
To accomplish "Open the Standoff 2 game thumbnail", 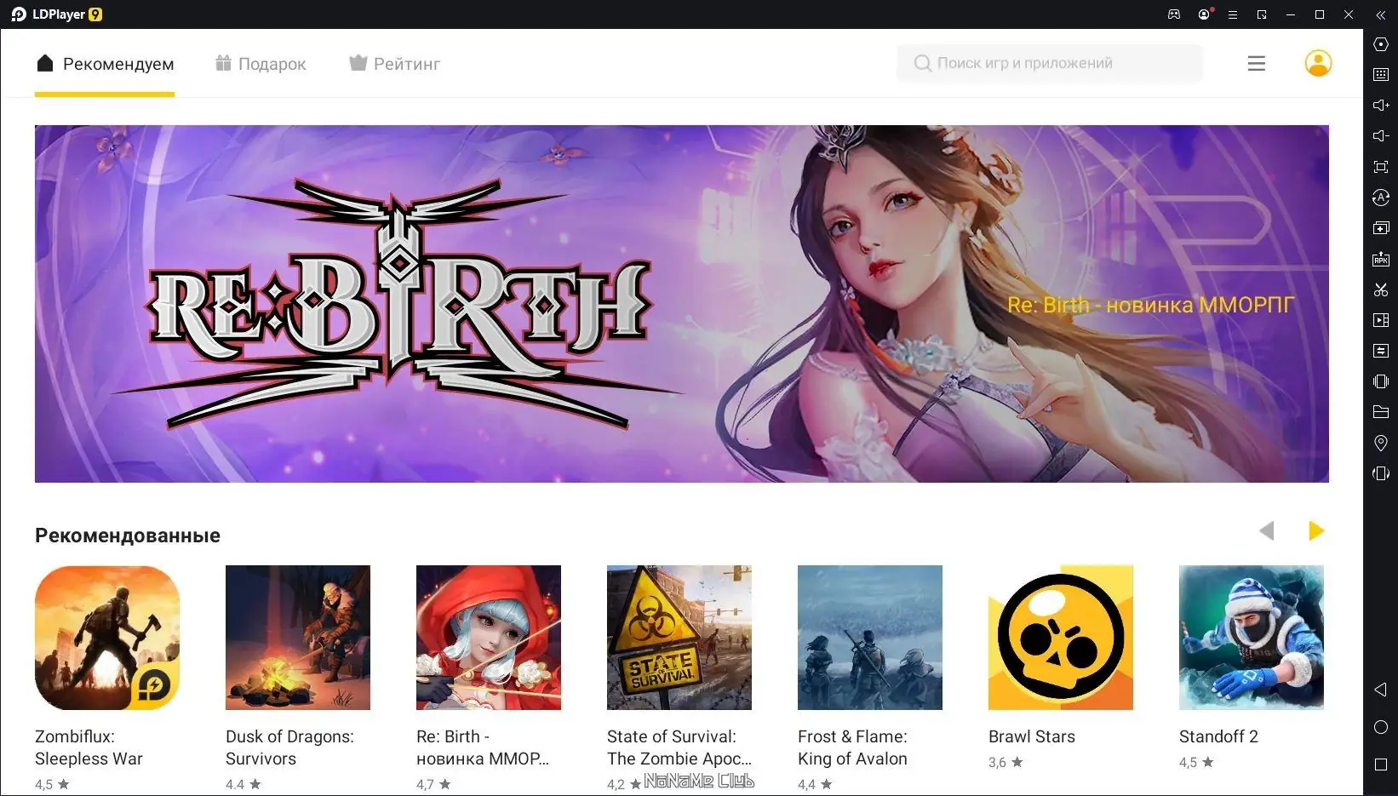I will point(1252,638).
